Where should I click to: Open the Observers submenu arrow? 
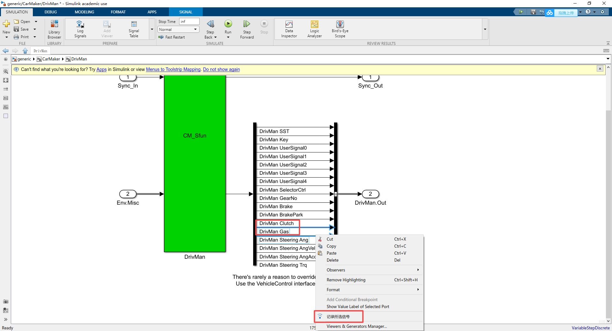[418, 270]
